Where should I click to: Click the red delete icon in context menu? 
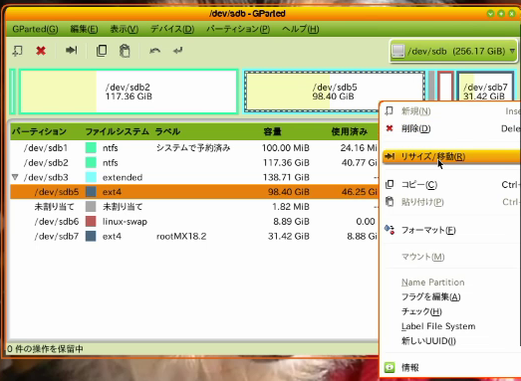[390, 128]
